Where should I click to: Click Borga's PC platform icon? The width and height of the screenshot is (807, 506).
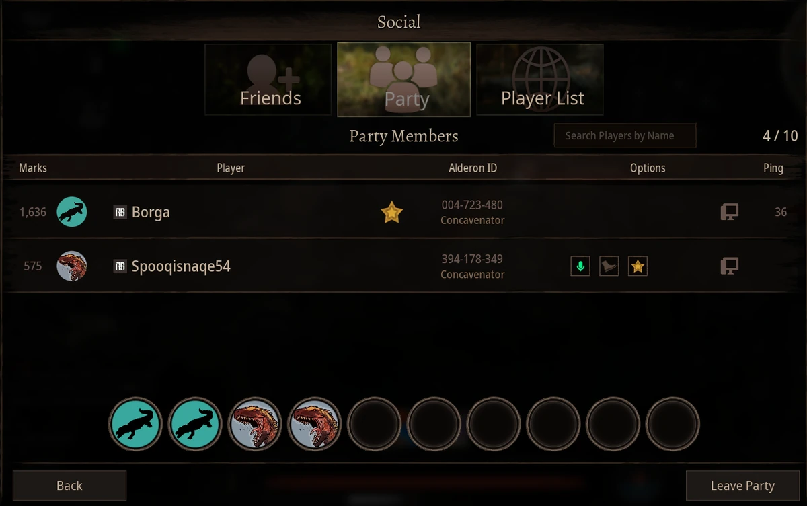[x=729, y=212]
